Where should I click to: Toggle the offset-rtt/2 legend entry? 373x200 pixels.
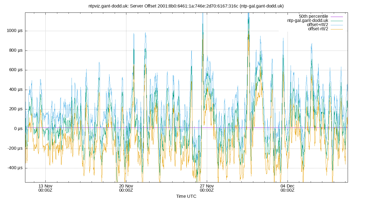(x=318, y=28)
